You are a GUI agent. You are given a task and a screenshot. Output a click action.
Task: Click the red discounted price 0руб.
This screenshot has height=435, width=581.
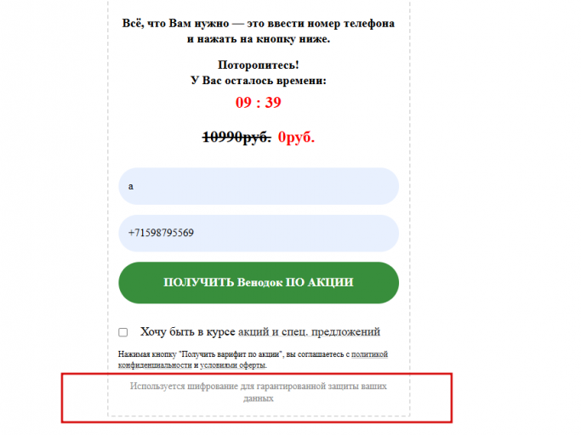[x=296, y=137]
